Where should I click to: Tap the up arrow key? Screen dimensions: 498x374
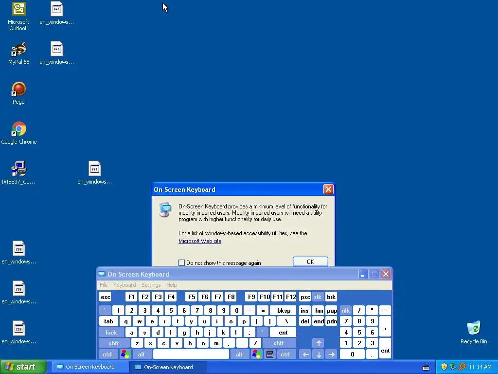pos(319,343)
